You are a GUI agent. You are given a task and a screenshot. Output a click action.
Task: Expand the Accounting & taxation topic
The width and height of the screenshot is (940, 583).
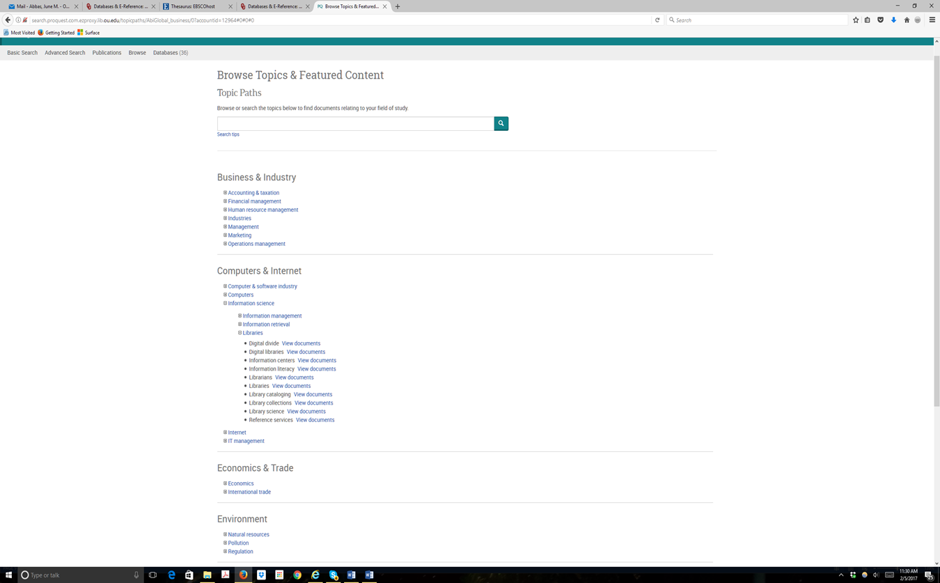coord(225,193)
